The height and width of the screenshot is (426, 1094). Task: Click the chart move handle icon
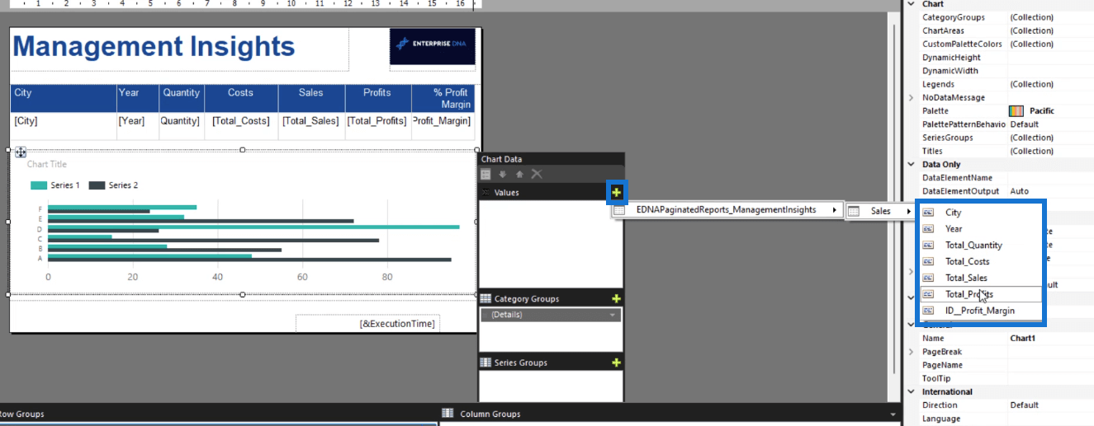pyautogui.click(x=21, y=152)
